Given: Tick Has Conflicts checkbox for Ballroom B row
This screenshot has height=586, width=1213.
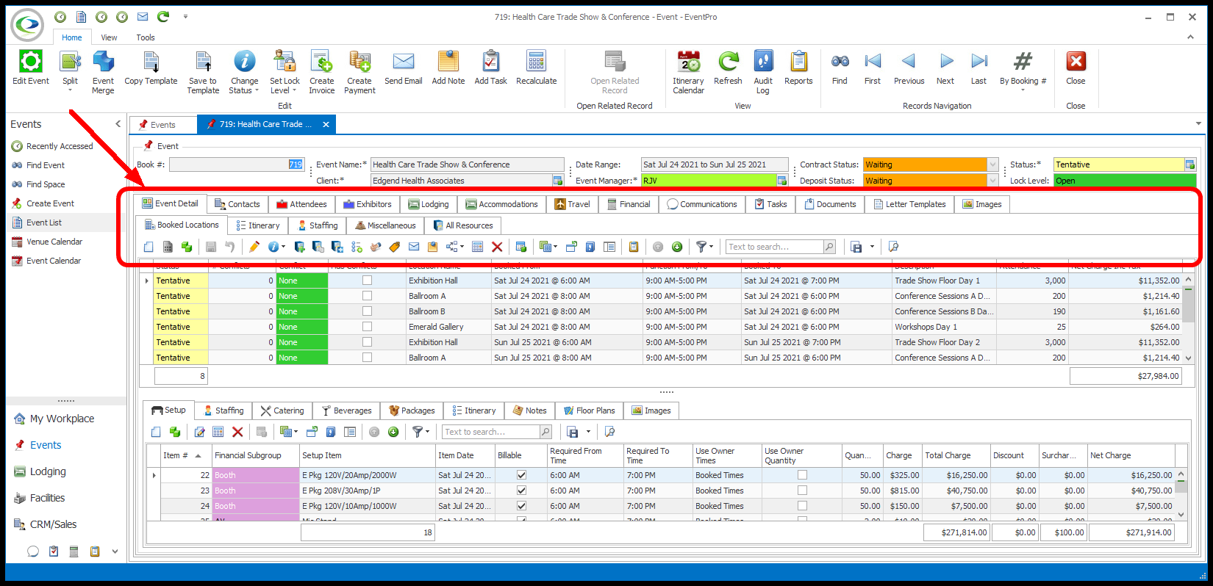Looking at the screenshot, I should click(367, 311).
